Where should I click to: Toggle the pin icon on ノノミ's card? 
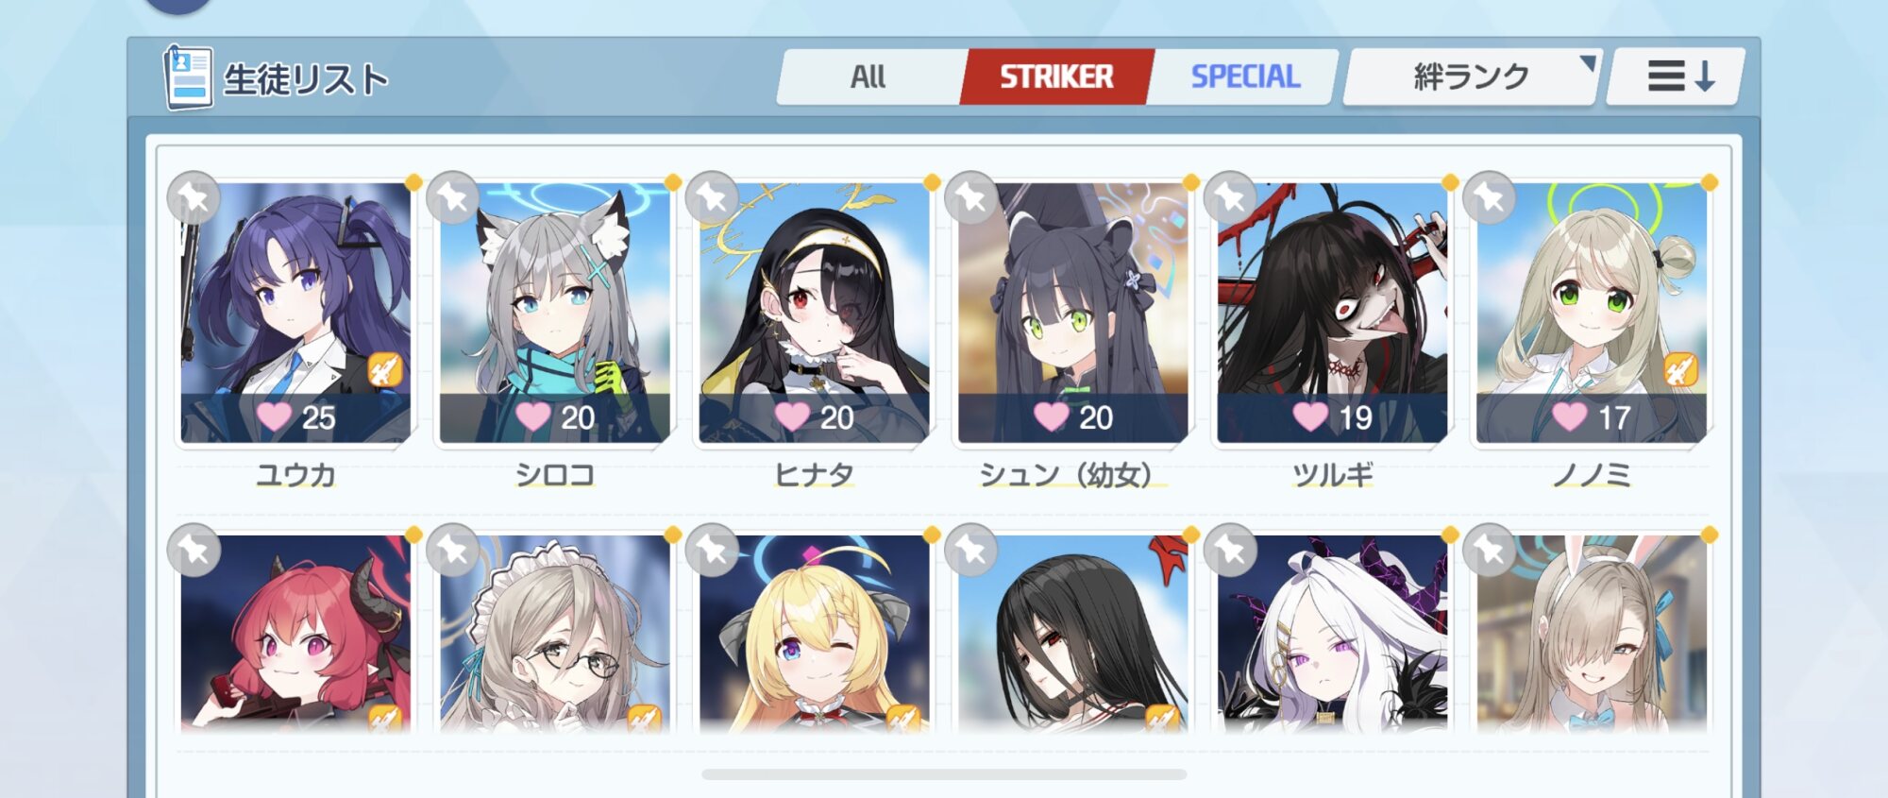coord(1489,197)
